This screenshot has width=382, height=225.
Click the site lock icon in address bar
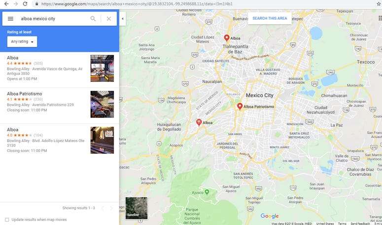point(37,4)
